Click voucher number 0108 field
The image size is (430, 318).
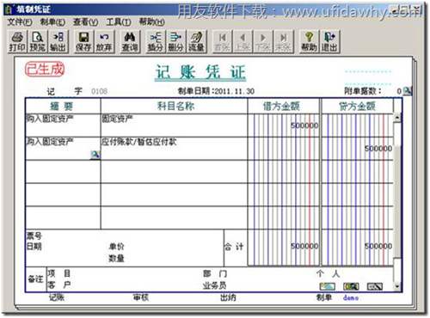pyautogui.click(x=99, y=91)
